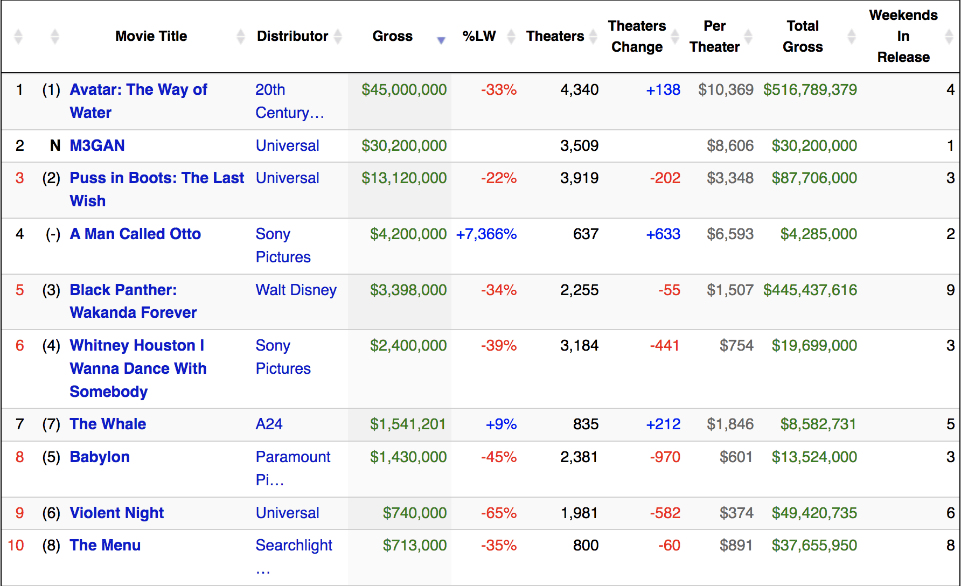Click N new-entry marker for M3GAN
The height and width of the screenshot is (586, 961).
[x=55, y=145]
